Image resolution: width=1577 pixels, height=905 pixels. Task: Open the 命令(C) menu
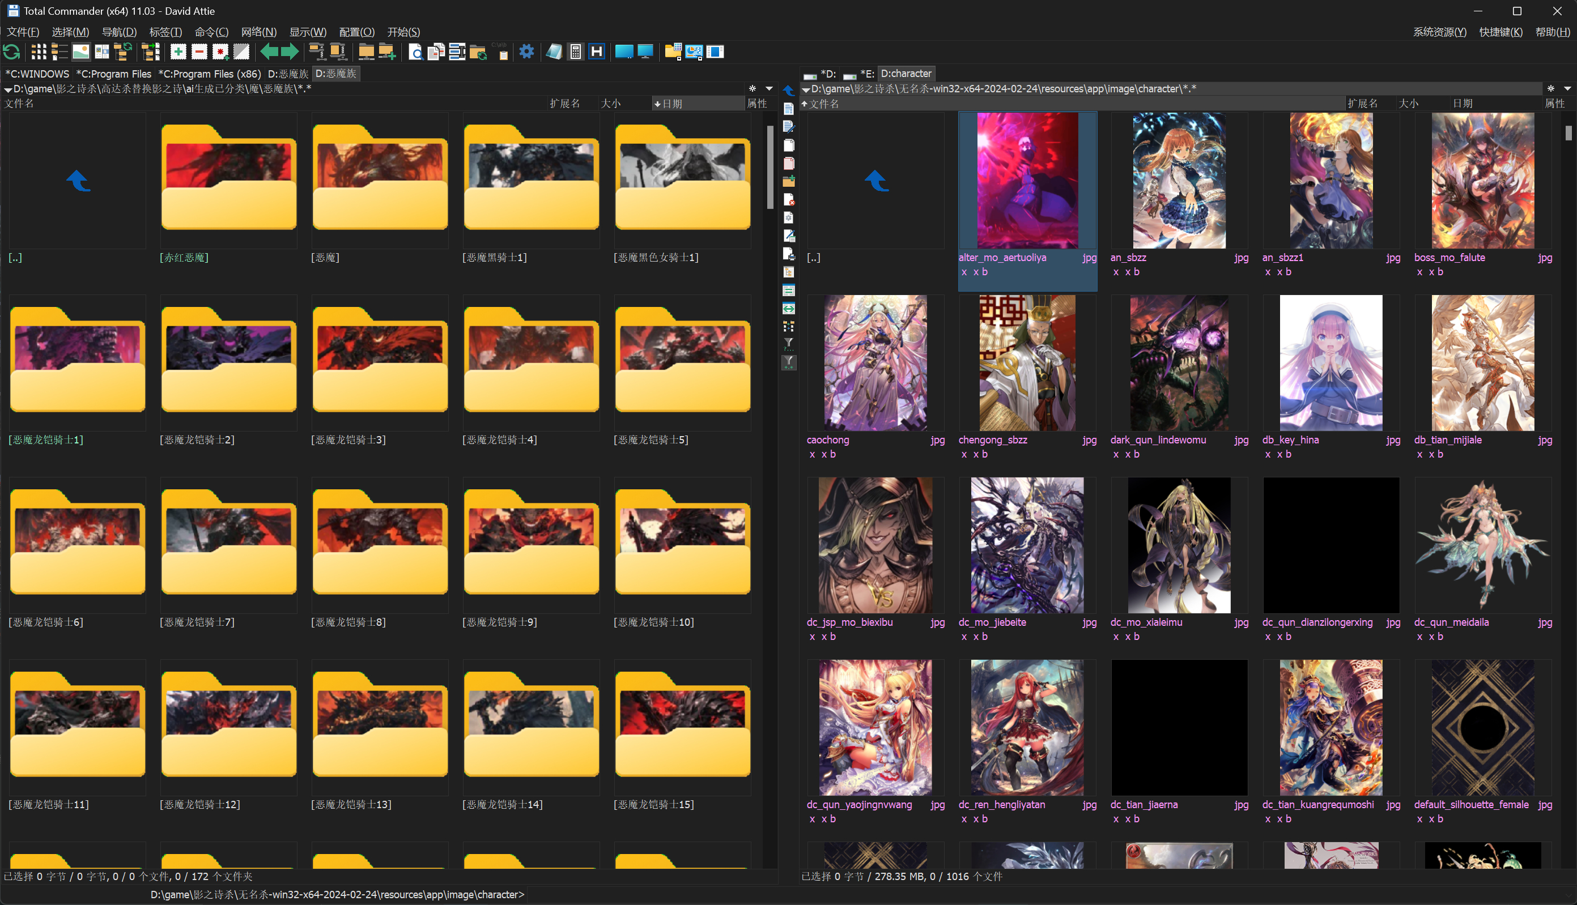coord(211,32)
